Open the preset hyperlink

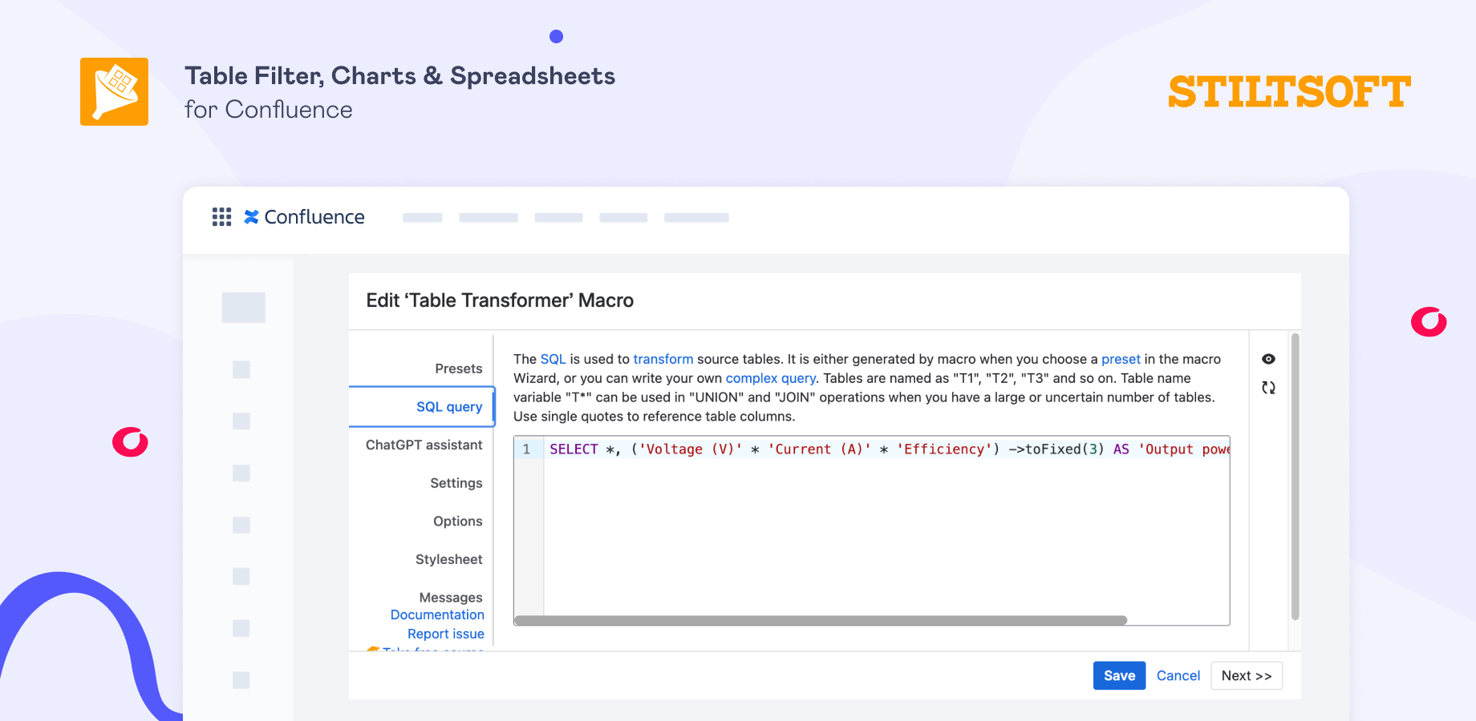(x=1121, y=359)
